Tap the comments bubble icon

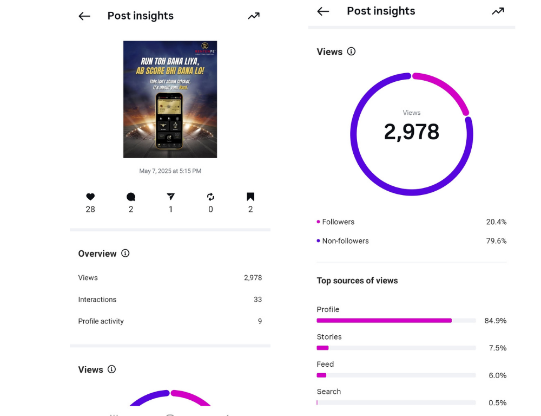pos(131,197)
